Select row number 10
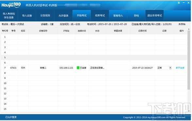Screen dimensions: 192x121 [5, 83]
